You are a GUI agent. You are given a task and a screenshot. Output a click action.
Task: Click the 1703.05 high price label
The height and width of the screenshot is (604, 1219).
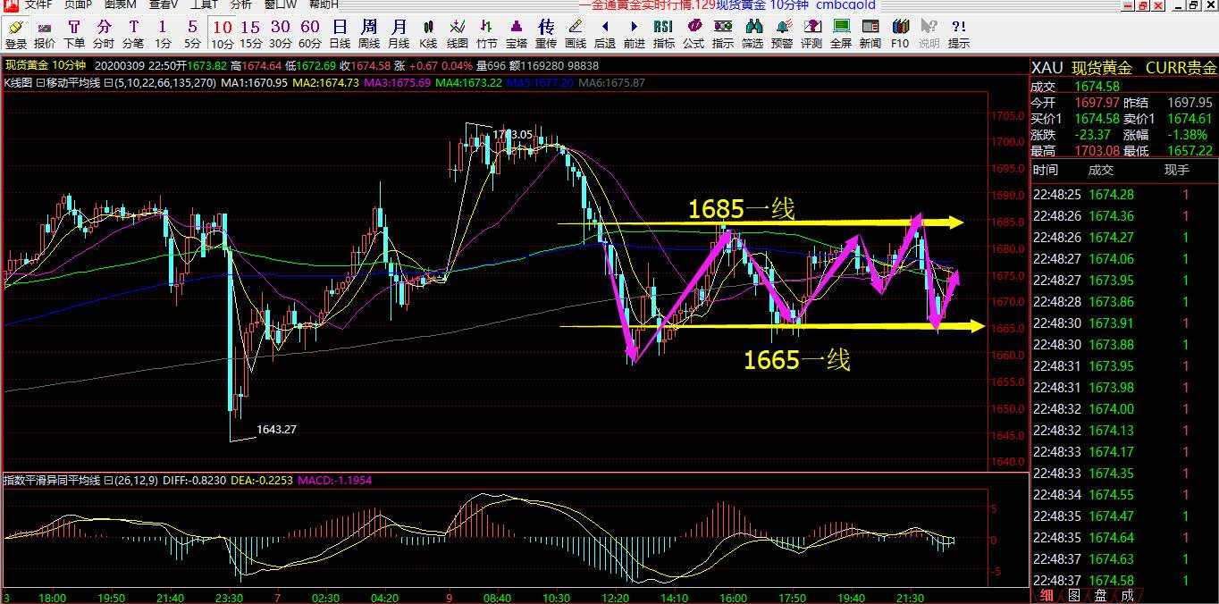point(512,135)
